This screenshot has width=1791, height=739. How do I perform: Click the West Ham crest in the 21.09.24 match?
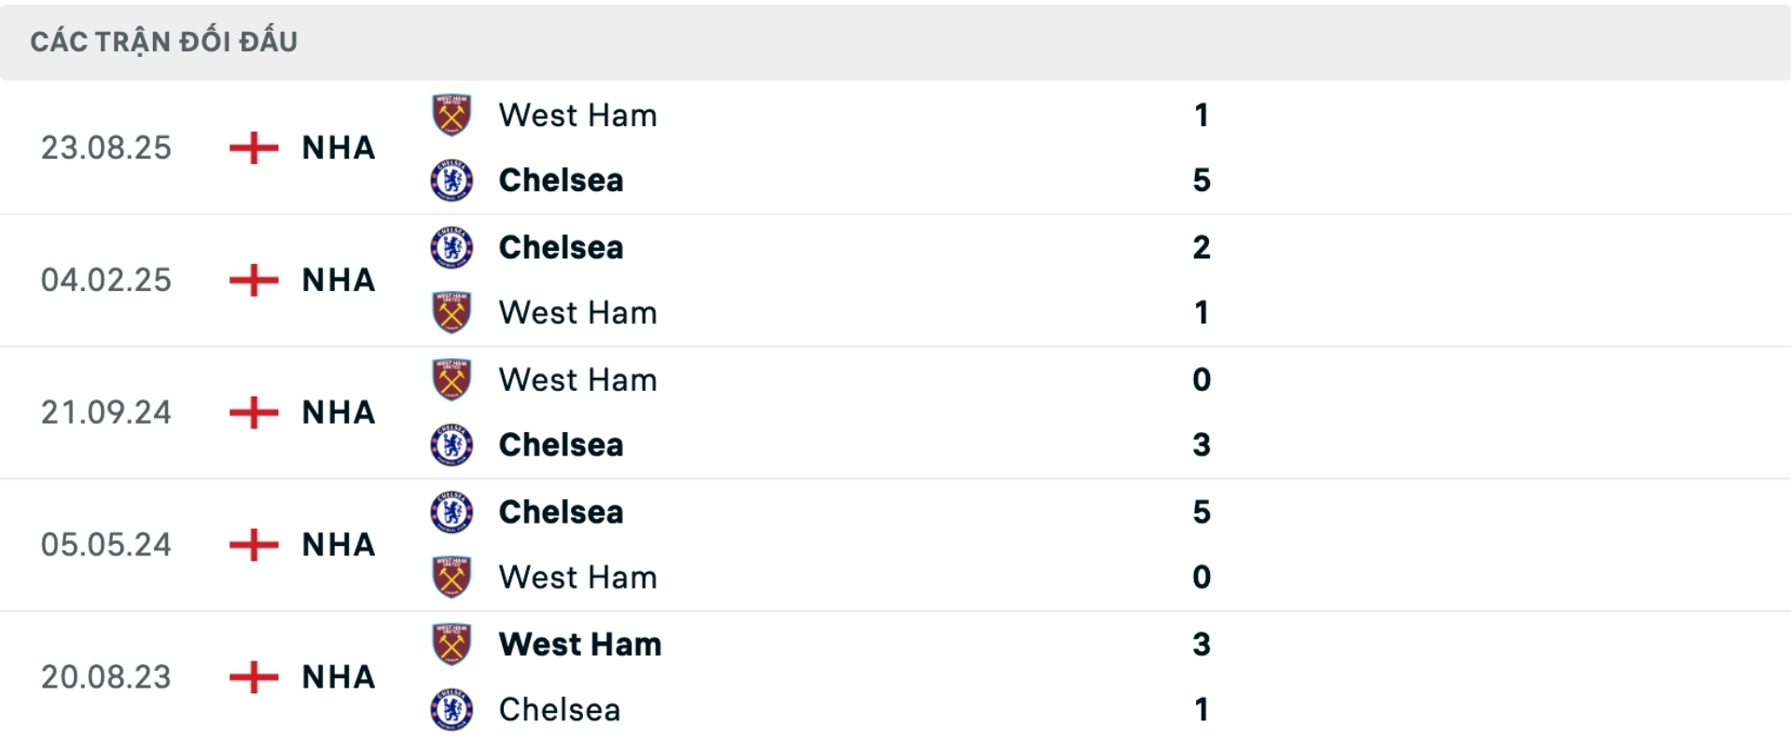[x=451, y=380]
